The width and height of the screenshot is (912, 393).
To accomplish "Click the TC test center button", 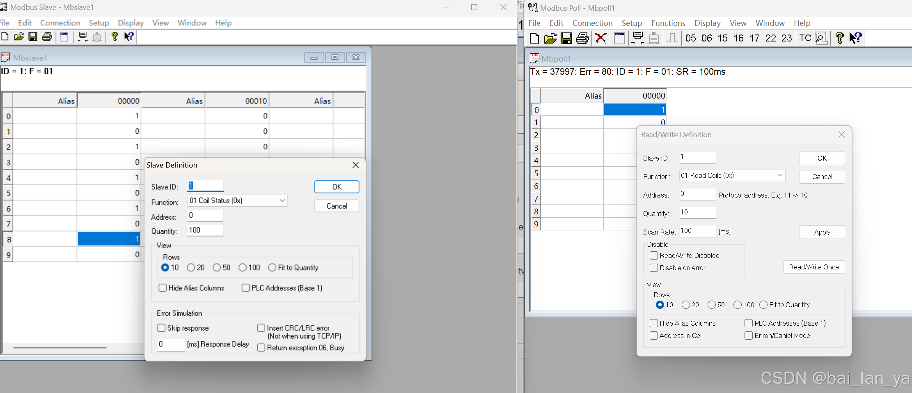I will [x=805, y=38].
